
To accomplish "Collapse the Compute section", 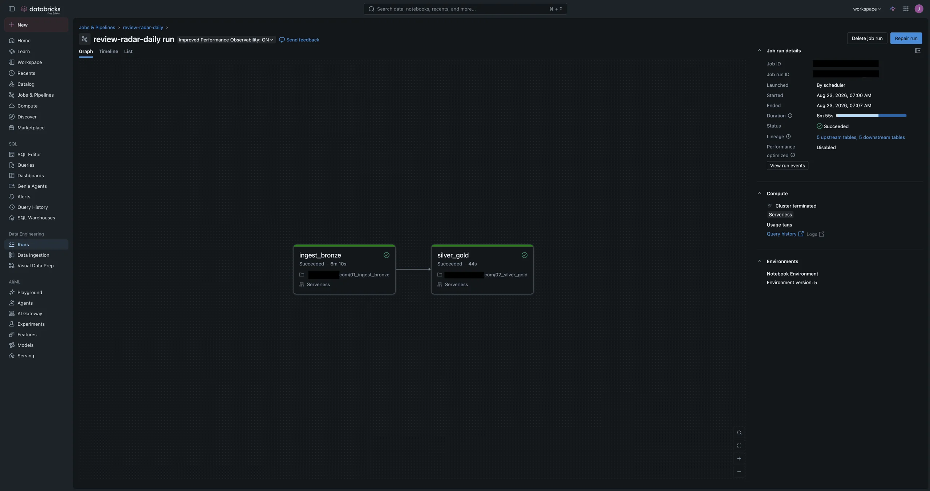I will 759,193.
